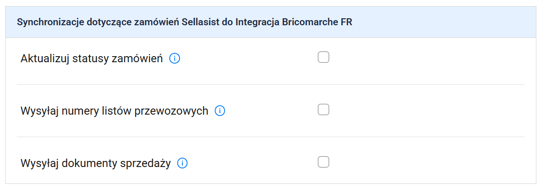
Task: Enable the Aktualizuj statusy zamówień checkbox
Action: click(324, 58)
